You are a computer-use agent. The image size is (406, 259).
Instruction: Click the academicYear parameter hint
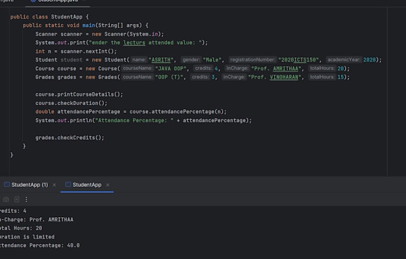pos(343,60)
